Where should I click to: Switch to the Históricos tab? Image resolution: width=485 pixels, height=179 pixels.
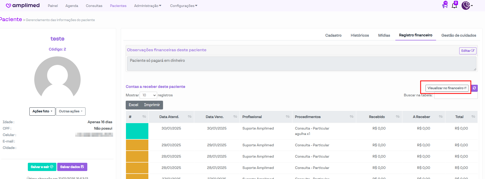click(x=360, y=35)
